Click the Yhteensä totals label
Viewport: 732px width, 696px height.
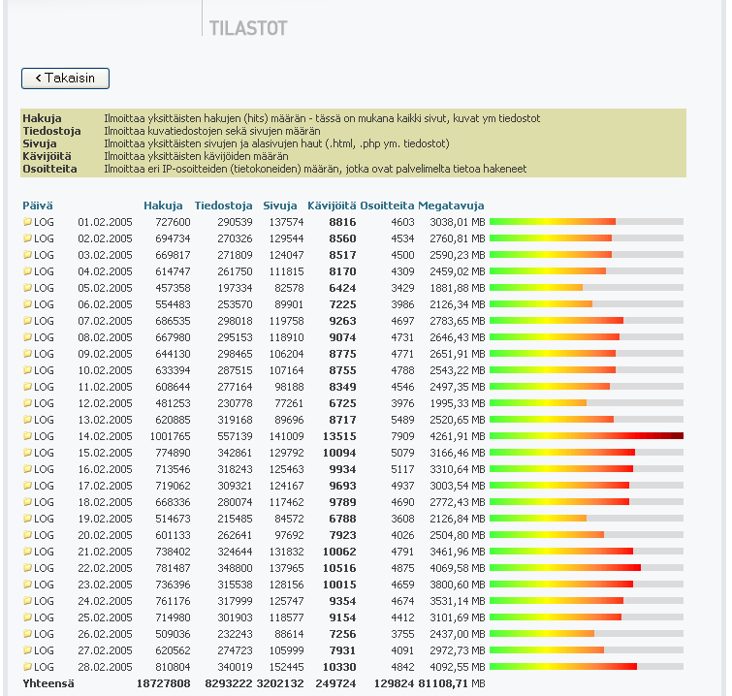(48, 683)
